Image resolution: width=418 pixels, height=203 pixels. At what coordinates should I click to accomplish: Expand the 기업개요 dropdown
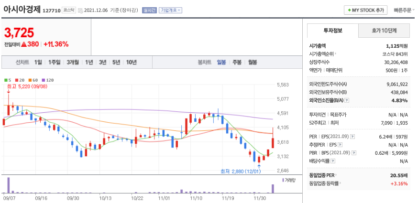[x=171, y=11]
